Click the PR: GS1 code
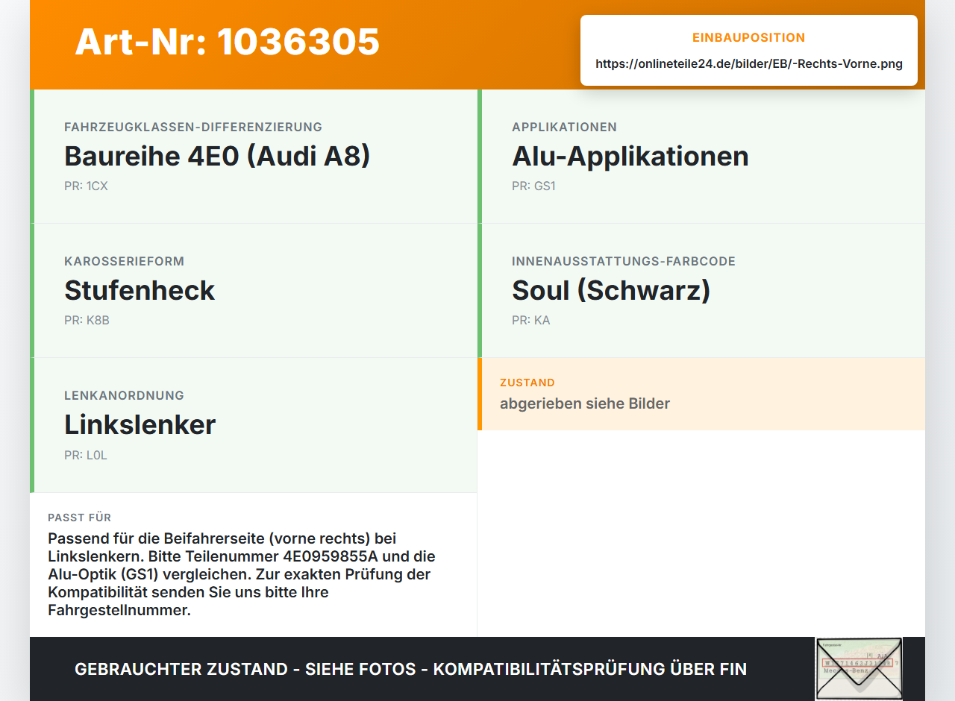Viewport: 955px width, 701px height. click(533, 186)
